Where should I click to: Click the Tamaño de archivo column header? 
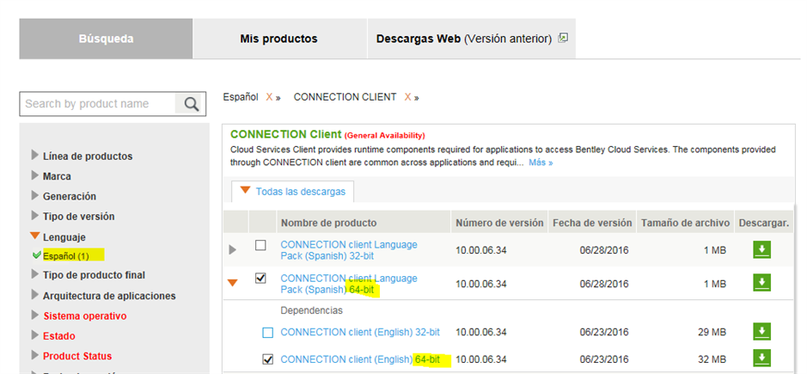tap(685, 223)
